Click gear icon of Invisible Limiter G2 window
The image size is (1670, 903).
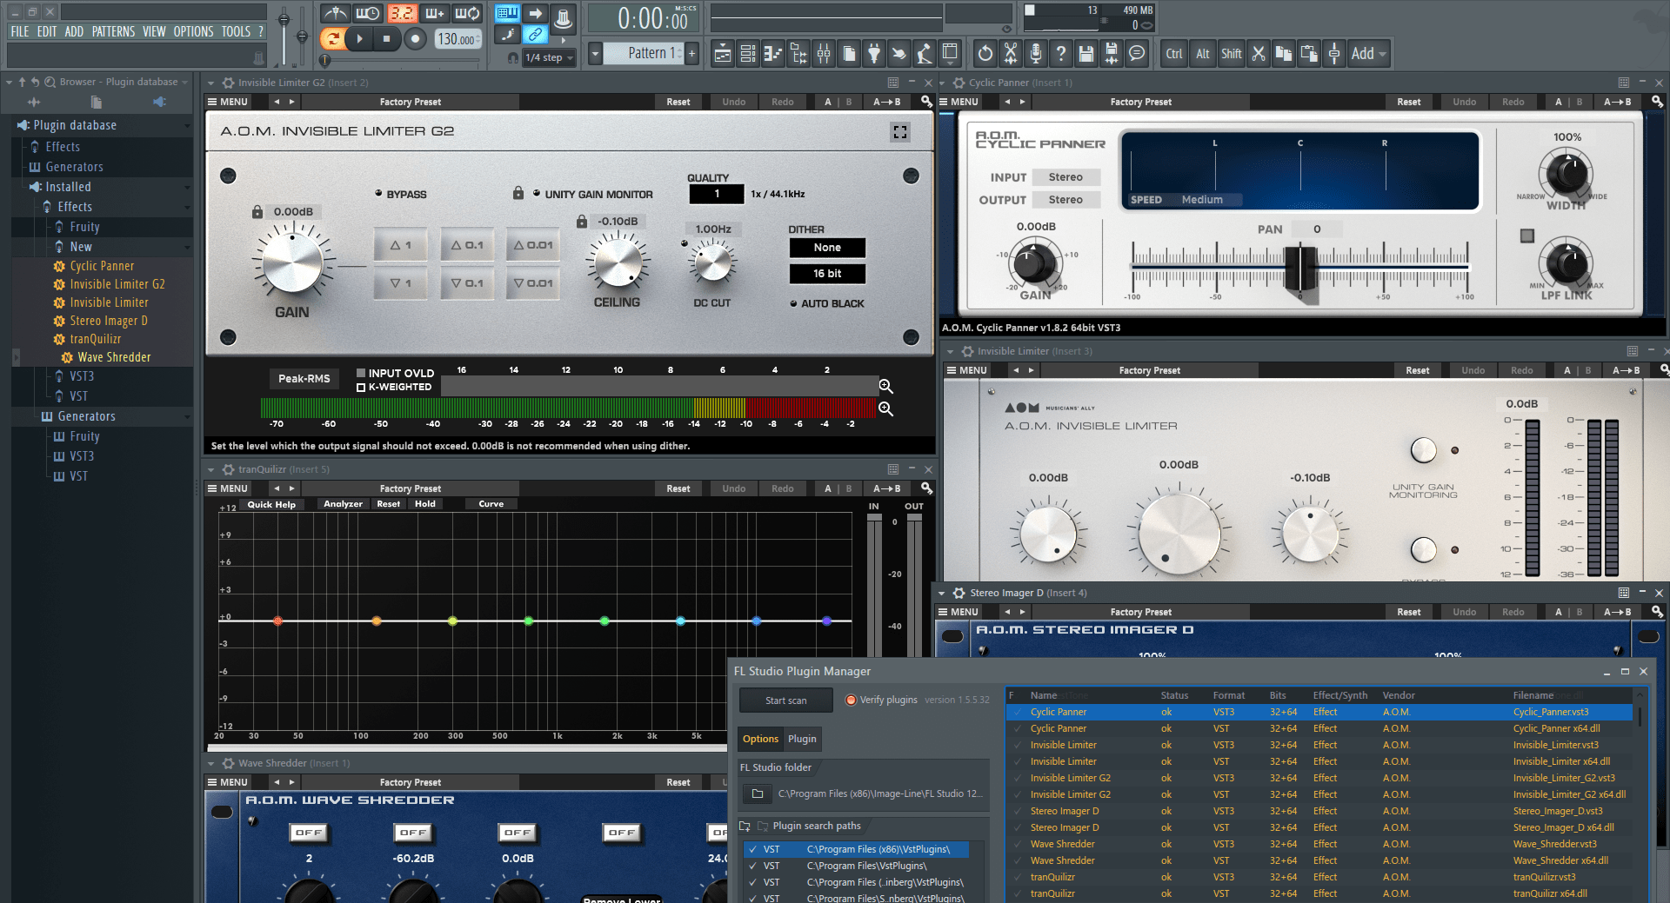[x=228, y=83]
